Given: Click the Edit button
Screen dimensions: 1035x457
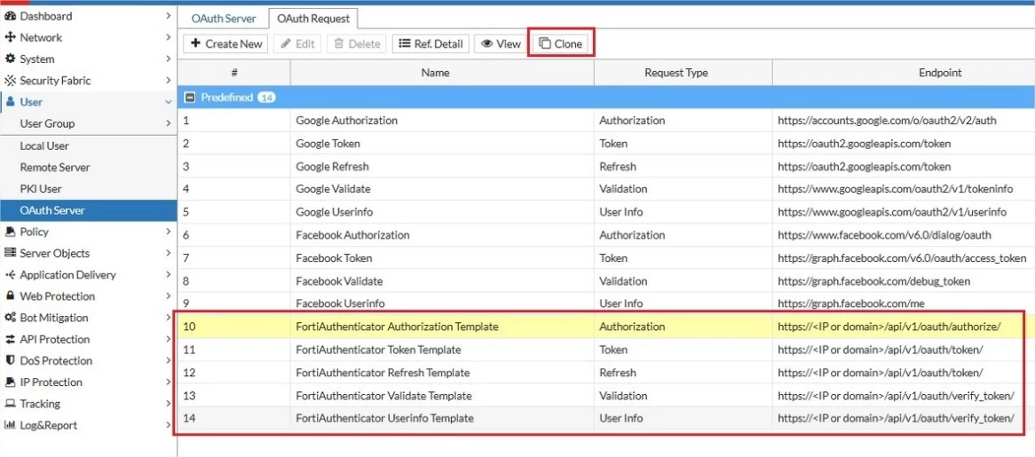Looking at the screenshot, I should [297, 43].
